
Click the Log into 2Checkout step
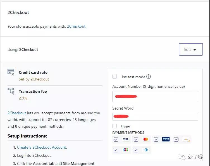(34, 155)
